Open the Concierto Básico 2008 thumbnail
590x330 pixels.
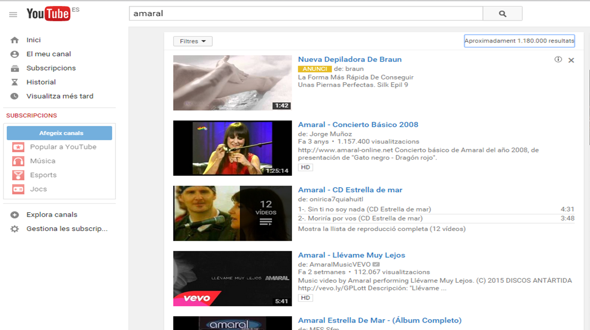pos(232,148)
